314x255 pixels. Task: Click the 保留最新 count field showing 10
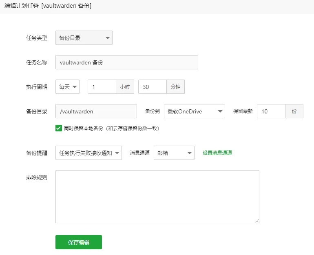[x=271, y=111]
